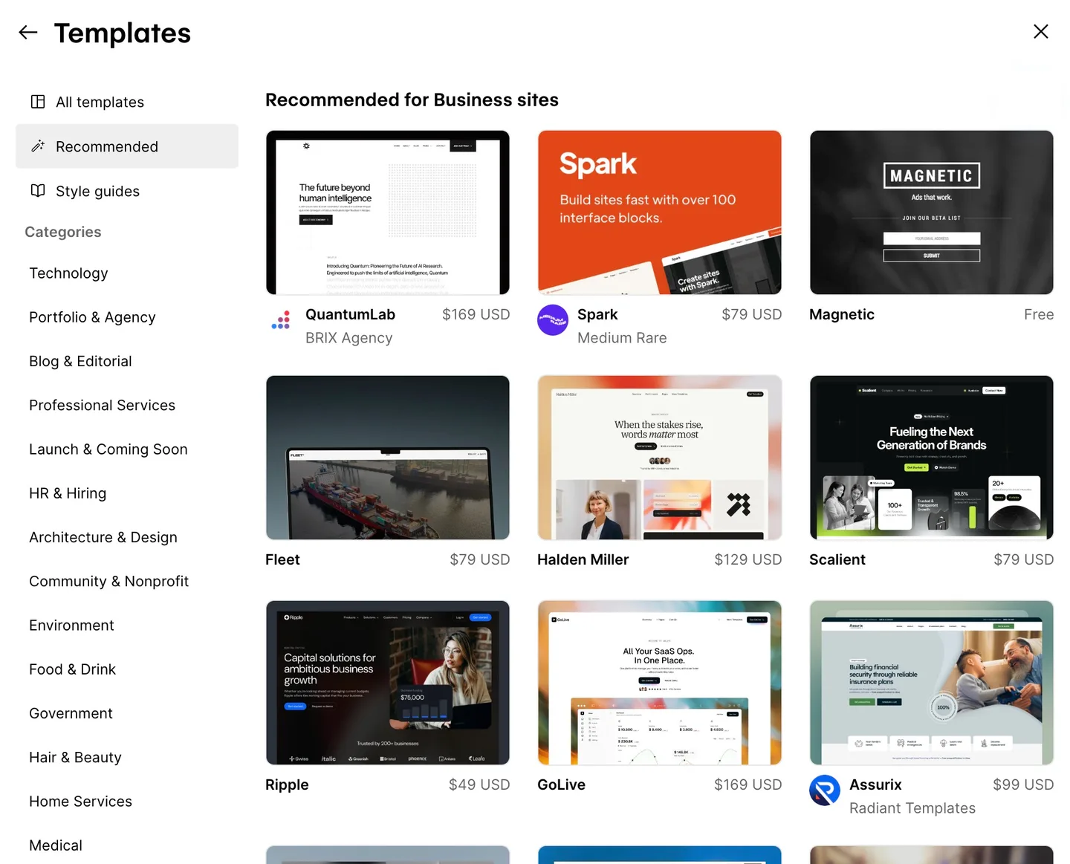1070x864 pixels.
Task: Click the Ripple template title
Action: [287, 785]
